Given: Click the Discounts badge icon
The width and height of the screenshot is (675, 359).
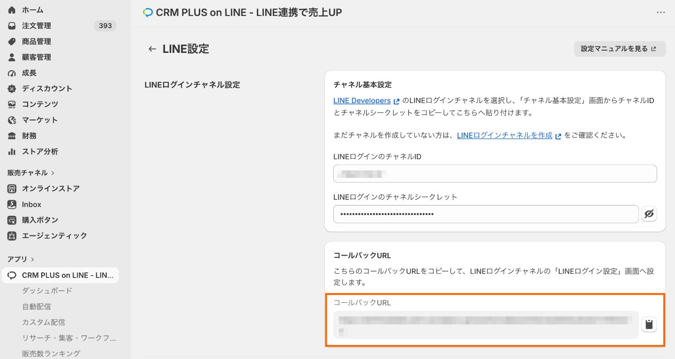Looking at the screenshot, I should (12, 88).
